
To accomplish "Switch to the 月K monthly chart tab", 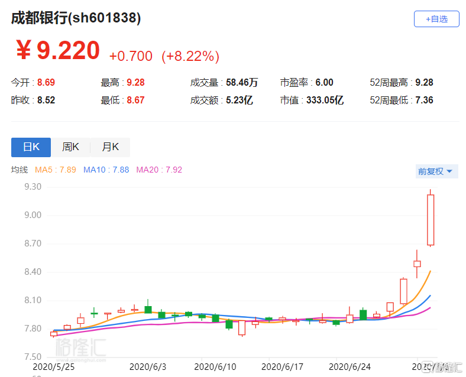I will 110,147.
